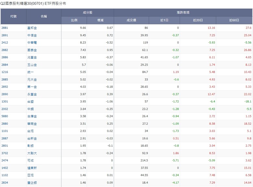
Task: Click the 近20日 column header
Action: pos(198,20)
